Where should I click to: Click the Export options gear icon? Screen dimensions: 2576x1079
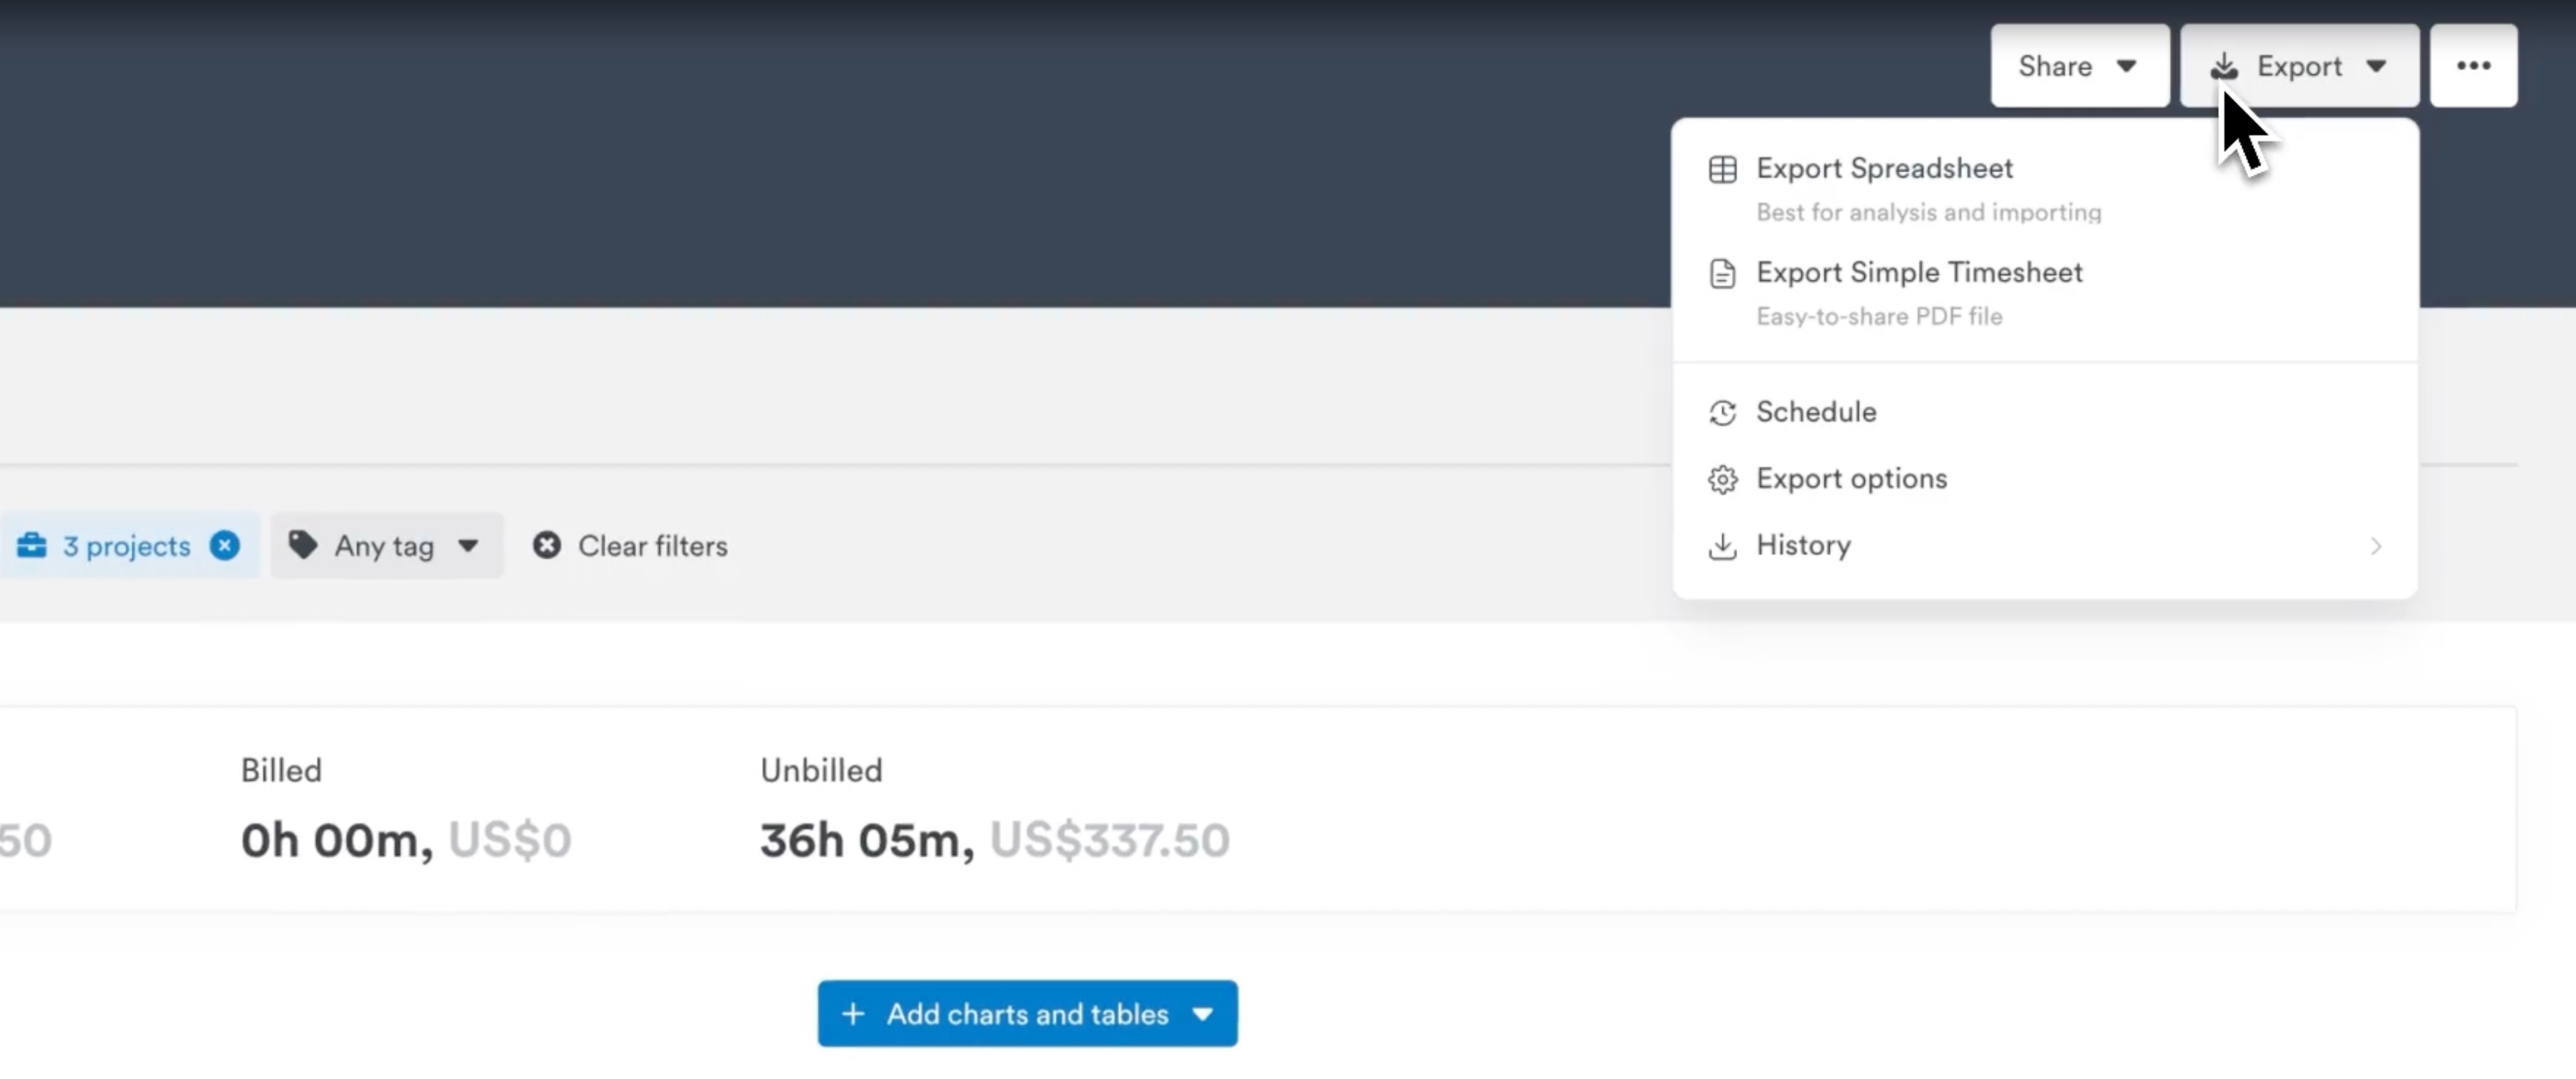tap(1722, 480)
